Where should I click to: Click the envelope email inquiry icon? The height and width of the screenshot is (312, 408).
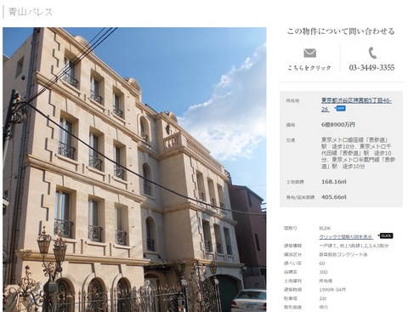[309, 53]
